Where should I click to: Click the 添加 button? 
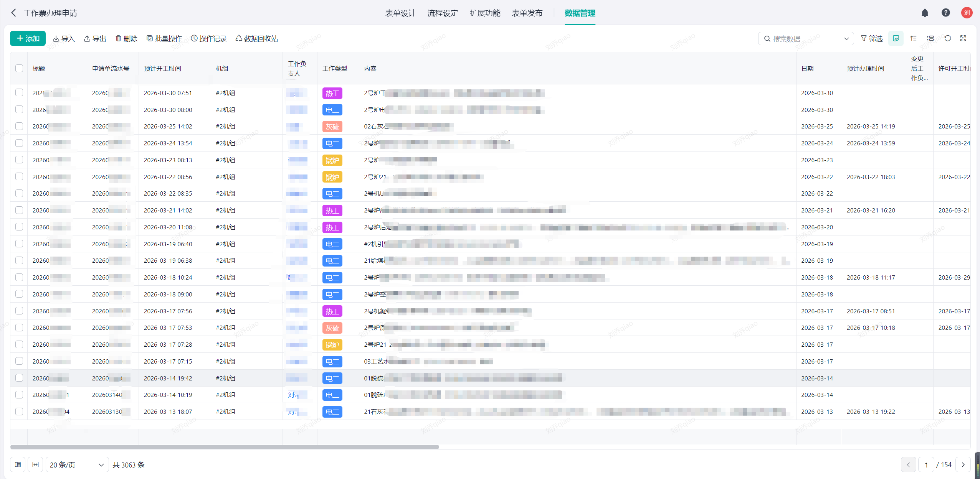[28, 38]
